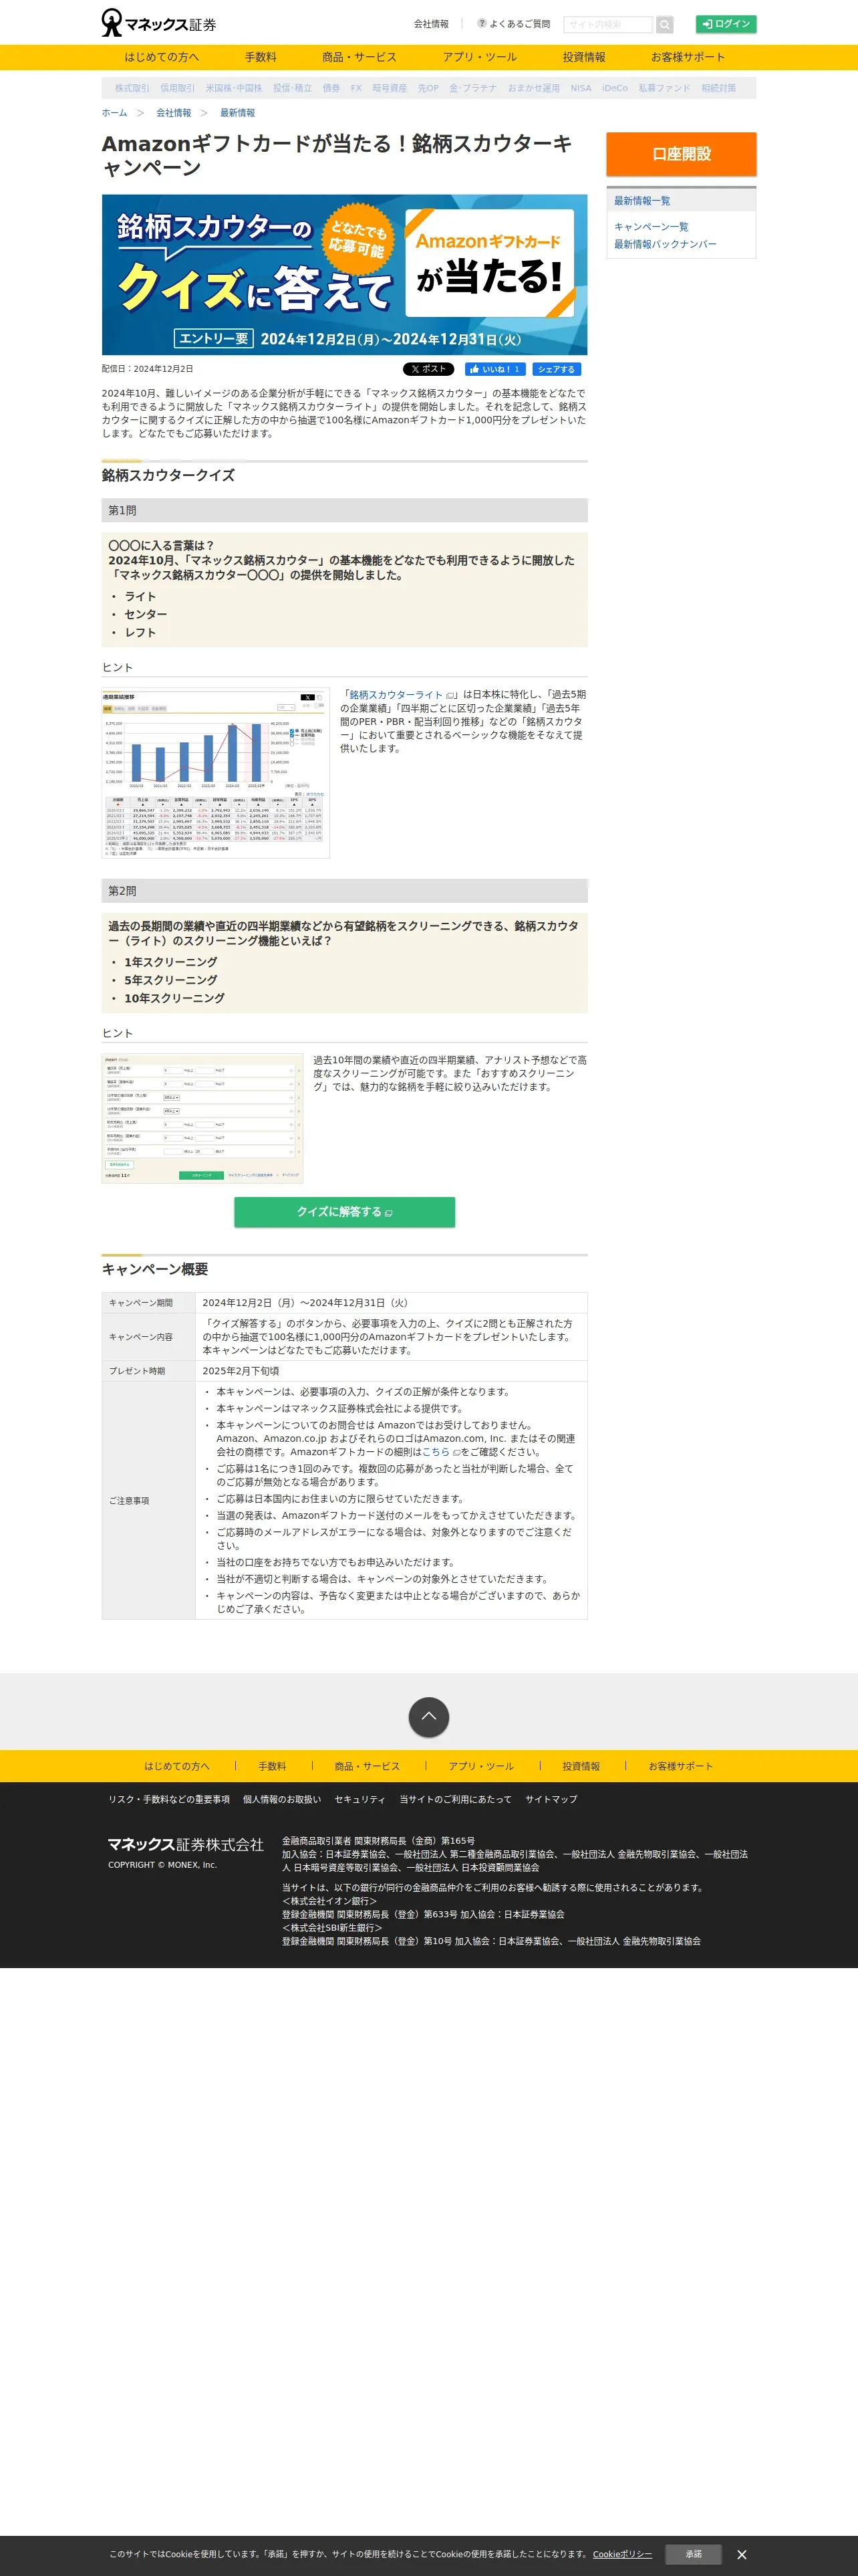Open こちら Amazon gift card details link
The height and width of the screenshot is (2576, 858).
436,1452
